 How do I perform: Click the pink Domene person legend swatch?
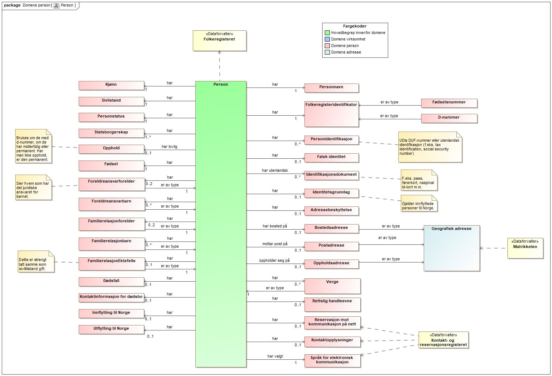click(x=327, y=46)
